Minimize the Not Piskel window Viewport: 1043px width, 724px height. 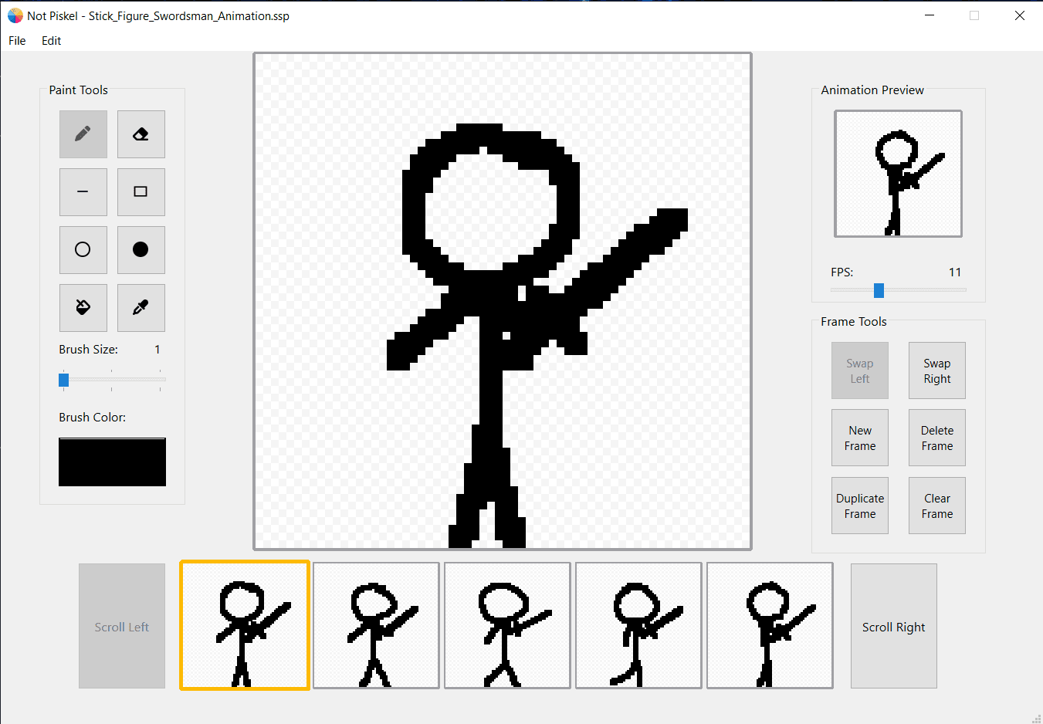[930, 15]
